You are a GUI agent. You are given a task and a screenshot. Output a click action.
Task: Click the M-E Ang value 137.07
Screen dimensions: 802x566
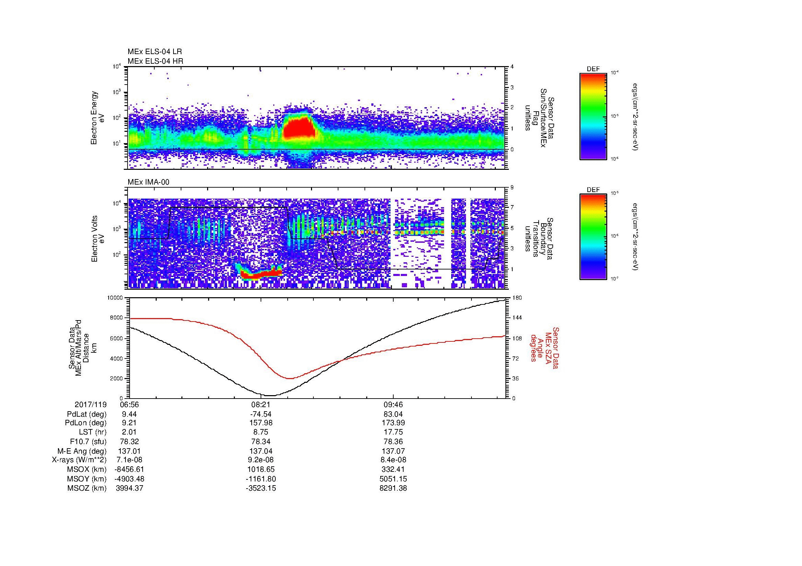393,451
